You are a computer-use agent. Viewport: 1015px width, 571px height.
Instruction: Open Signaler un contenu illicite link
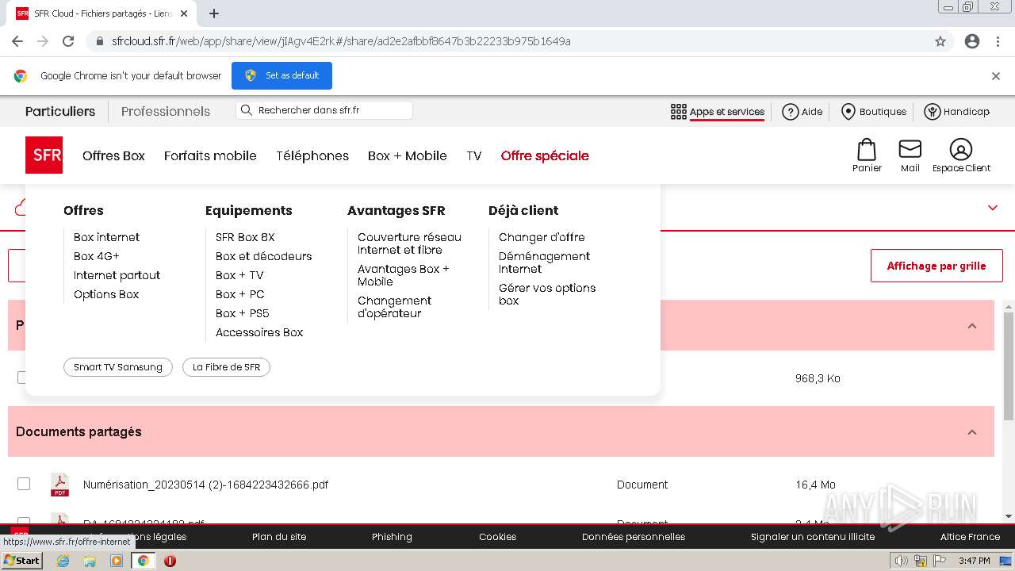(x=813, y=537)
